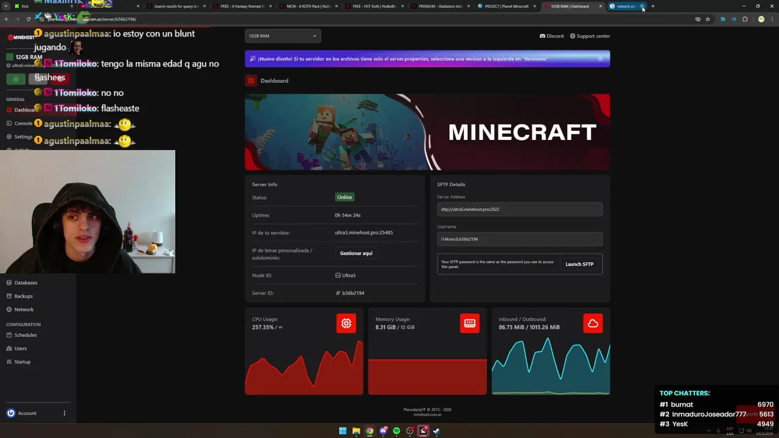Click the SFTP Server Address field
The height and width of the screenshot is (438, 779).
(520, 209)
